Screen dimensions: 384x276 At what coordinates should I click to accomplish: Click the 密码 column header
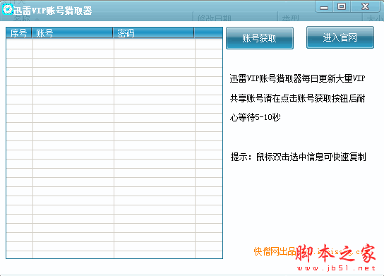click(x=154, y=33)
